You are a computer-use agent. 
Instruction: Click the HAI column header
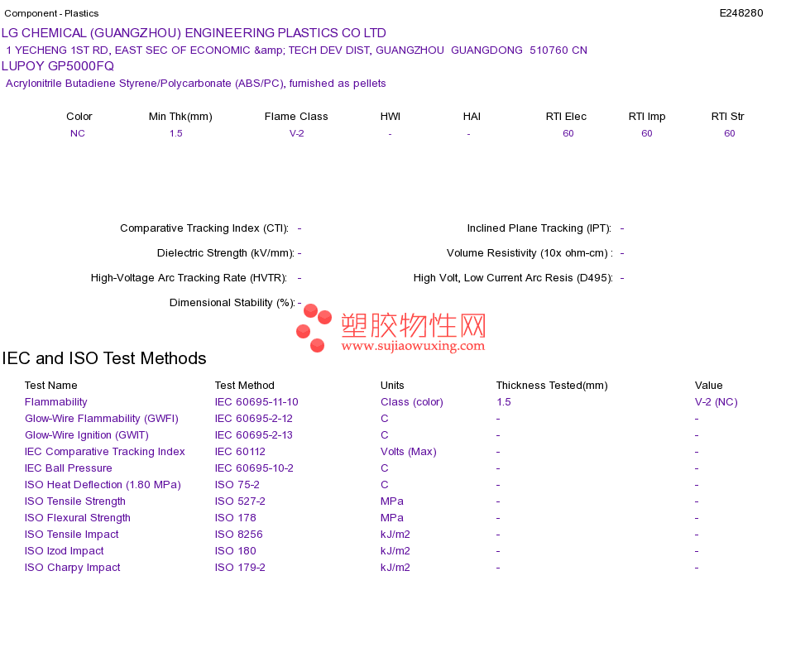(x=472, y=117)
